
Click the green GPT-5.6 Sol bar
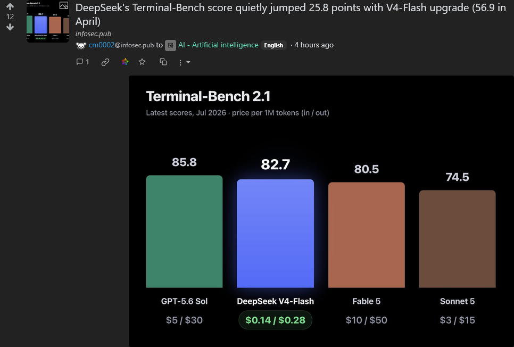[184, 232]
